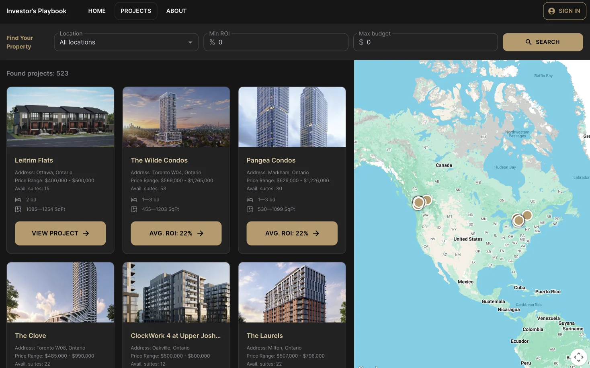
Task: Click arrow icon on Wilde Condos ROI button
Action: coord(200,233)
